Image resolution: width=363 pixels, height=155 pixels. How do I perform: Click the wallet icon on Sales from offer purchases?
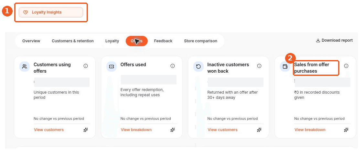(285, 67)
